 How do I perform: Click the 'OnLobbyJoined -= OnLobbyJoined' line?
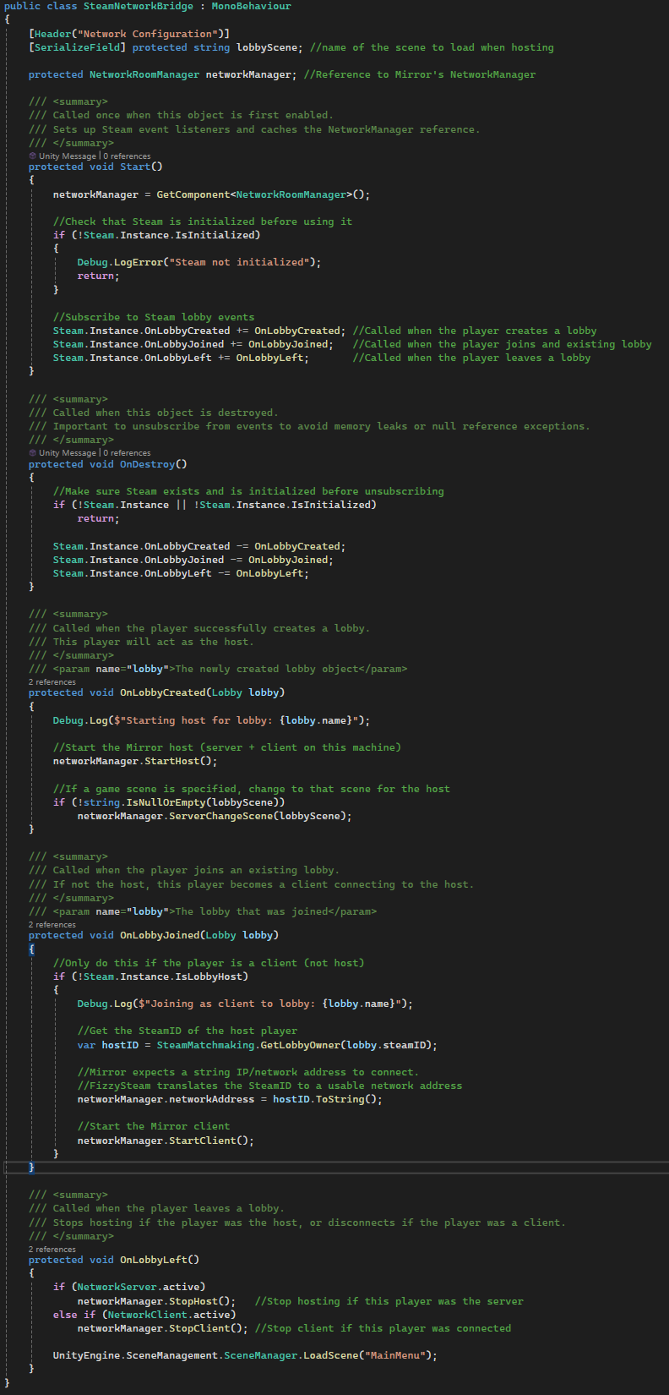coord(193,560)
